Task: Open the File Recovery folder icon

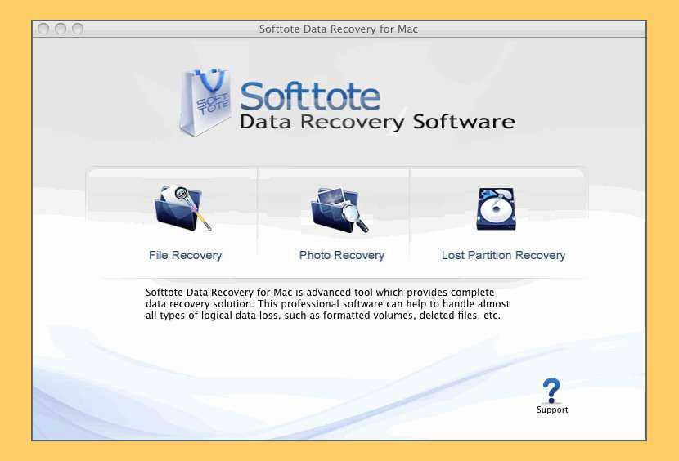Action: pyautogui.click(x=183, y=209)
